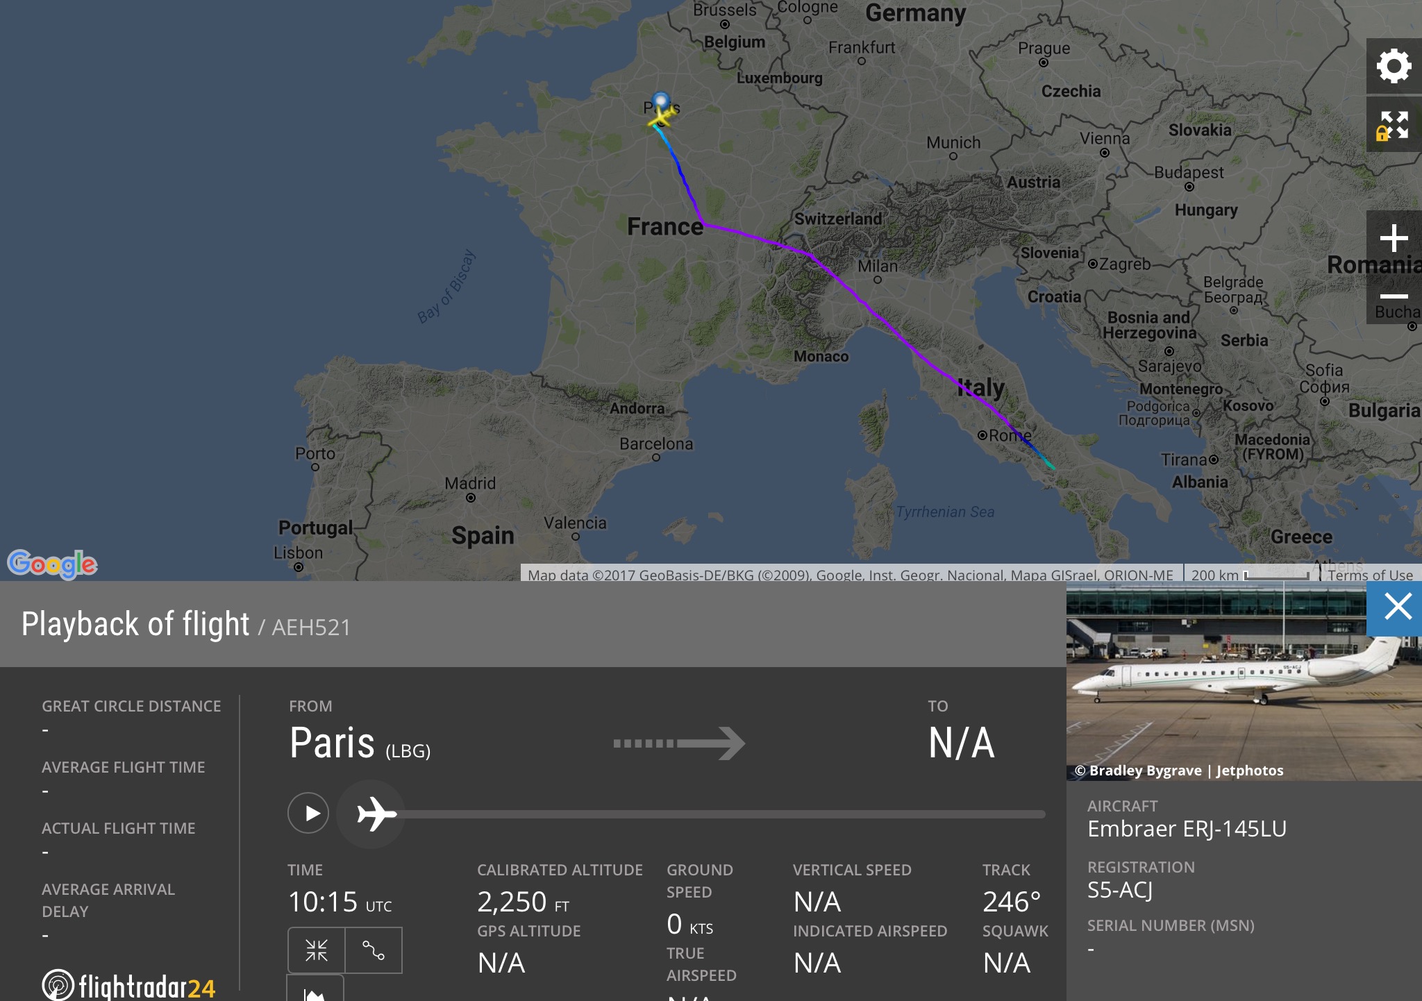The image size is (1422, 1001).
Task: Play the flight playback
Action: (308, 813)
